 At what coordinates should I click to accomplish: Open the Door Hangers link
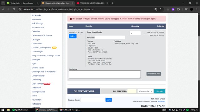click(x=37, y=51)
